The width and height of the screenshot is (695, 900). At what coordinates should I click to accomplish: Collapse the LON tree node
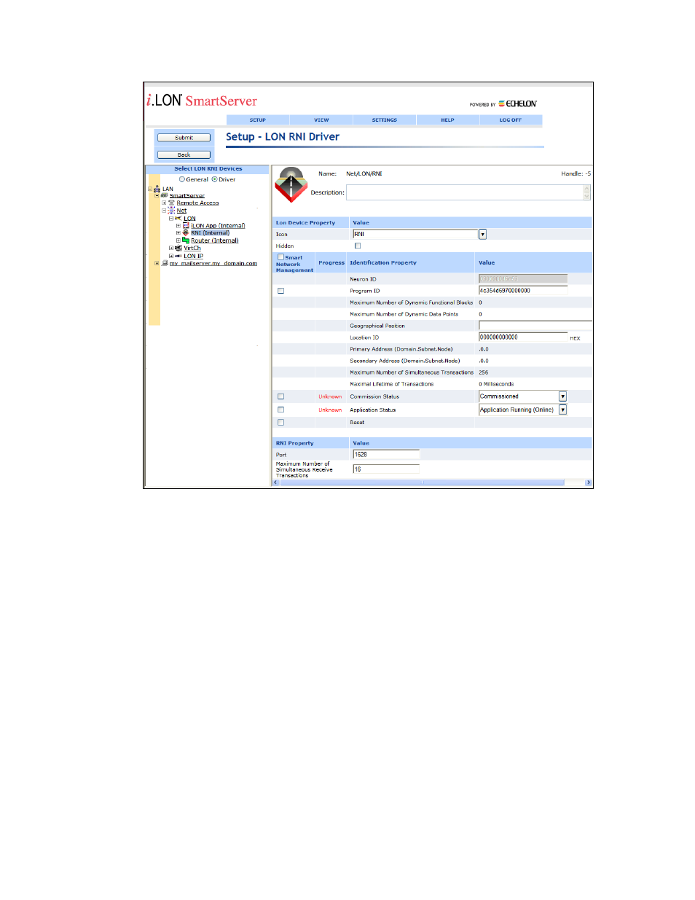point(171,219)
